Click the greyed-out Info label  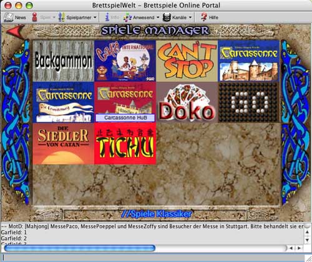(x=115, y=17)
